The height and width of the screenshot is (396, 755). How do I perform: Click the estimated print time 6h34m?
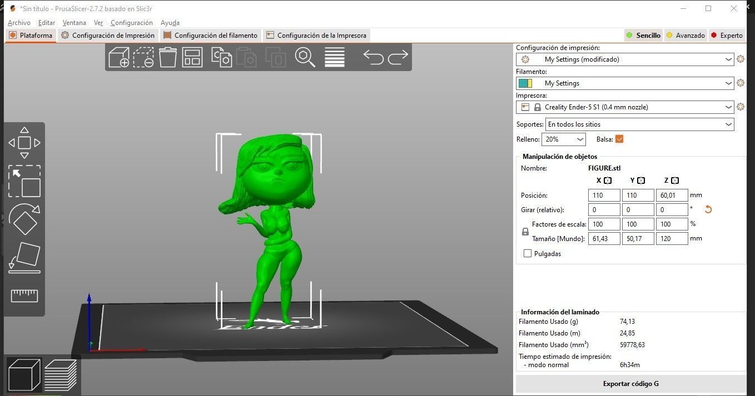click(x=629, y=365)
